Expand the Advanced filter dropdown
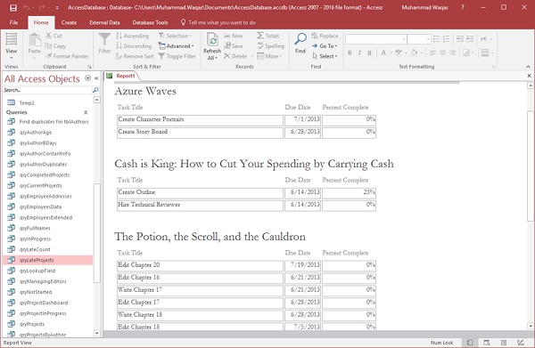Image resolution: width=535 pixels, height=348 pixels. tap(176, 46)
